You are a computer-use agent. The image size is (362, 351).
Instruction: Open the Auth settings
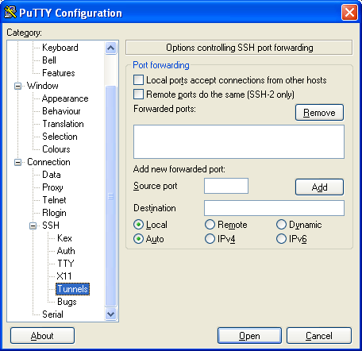(66, 251)
